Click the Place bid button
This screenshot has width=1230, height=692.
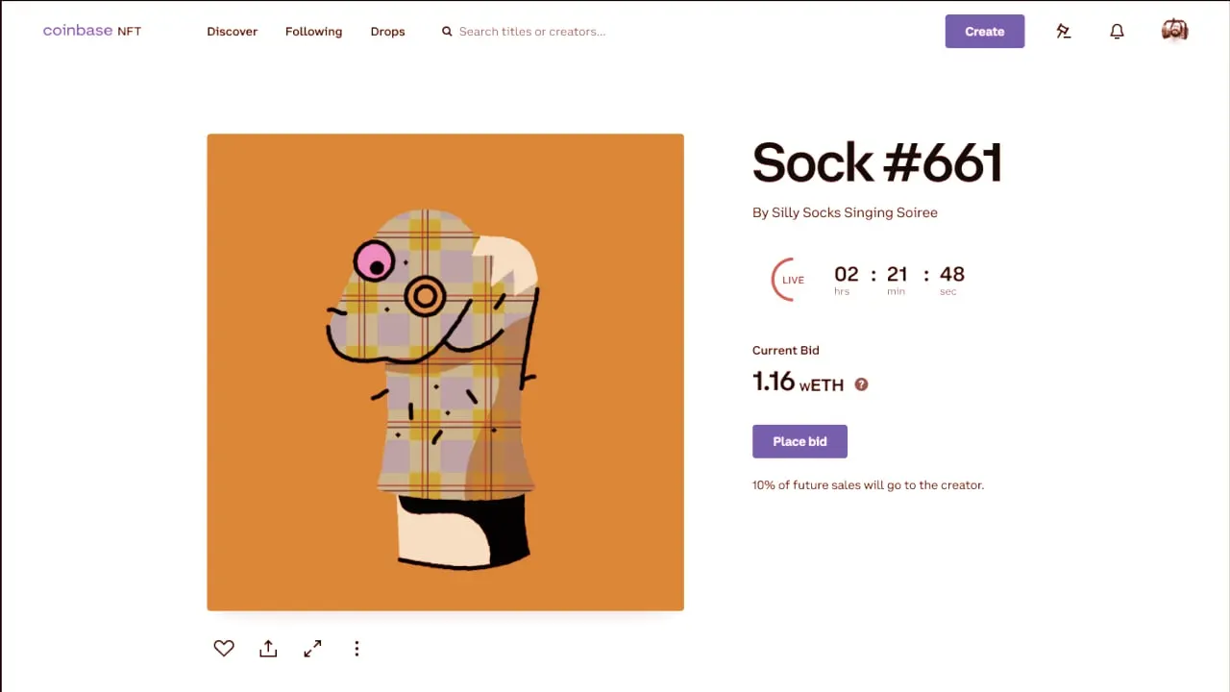(799, 441)
